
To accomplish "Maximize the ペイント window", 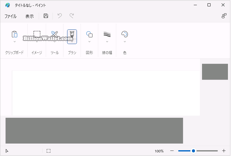I will [x=209, y=5].
